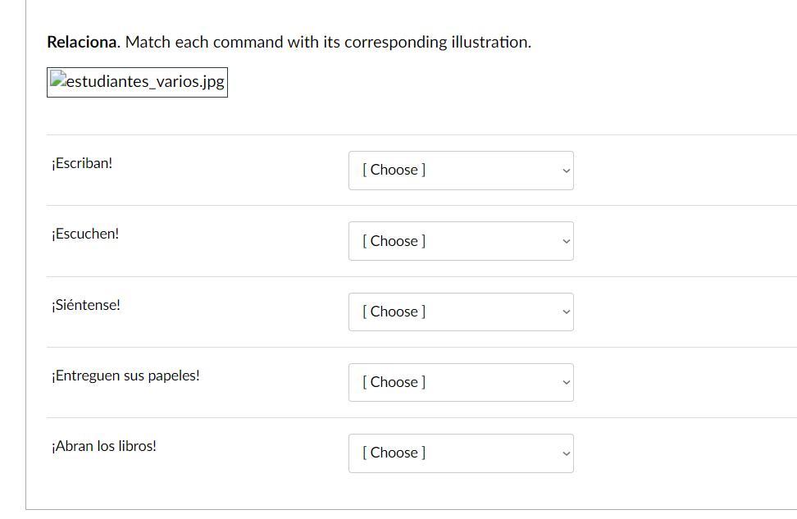Image resolution: width=797 pixels, height=519 pixels.
Task: Click the ¡Entreguen sus papeles! command label
Action: [x=125, y=376]
